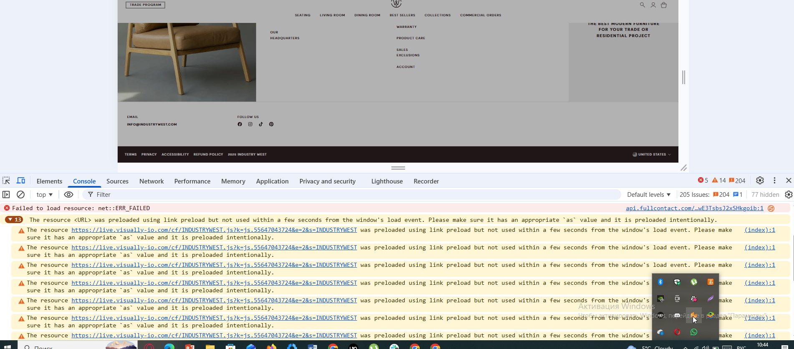This screenshot has height=349, width=794.
Task: Switch to the Application tab
Action: tap(272, 181)
